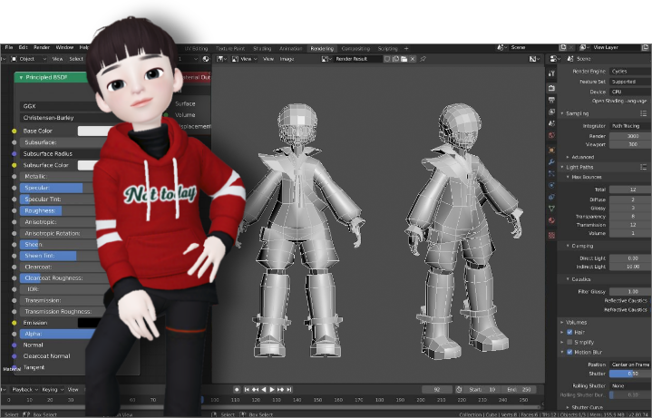Jump to the end frame
This screenshot has height=418, width=652.
[289, 390]
